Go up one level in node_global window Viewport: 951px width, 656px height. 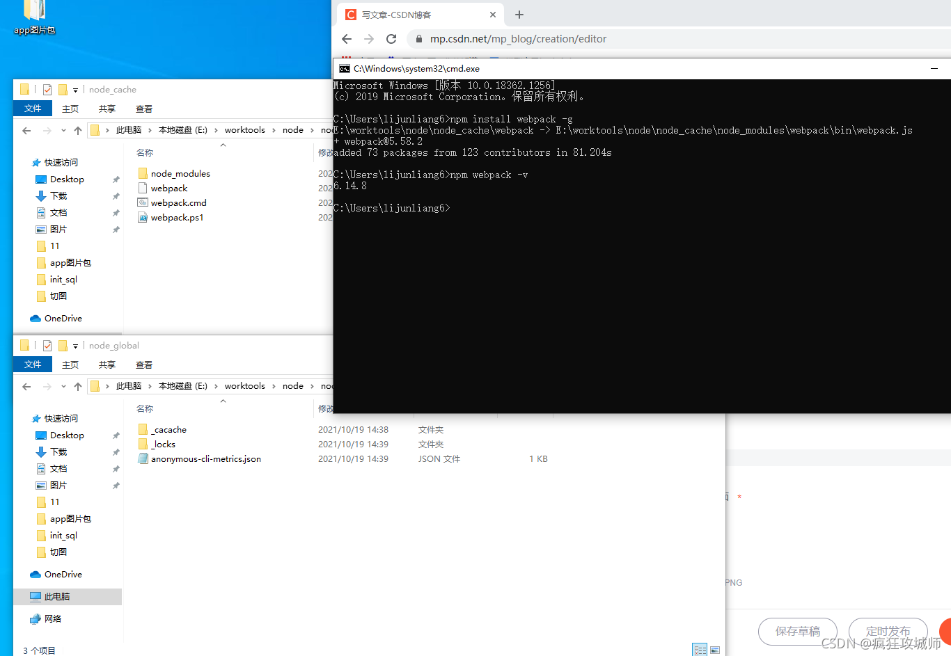click(x=78, y=387)
